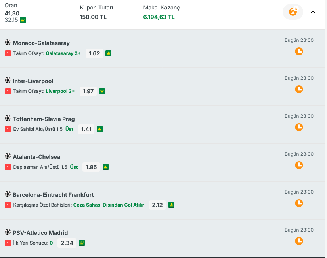Click the Liverpool 2+ offside selection
327x258 pixels.
(x=60, y=91)
